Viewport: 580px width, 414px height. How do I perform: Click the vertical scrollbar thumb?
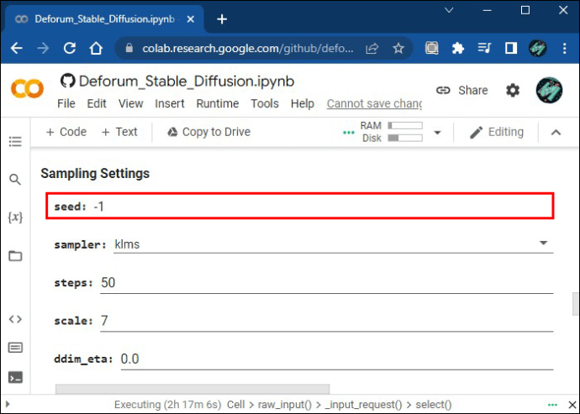click(576, 304)
